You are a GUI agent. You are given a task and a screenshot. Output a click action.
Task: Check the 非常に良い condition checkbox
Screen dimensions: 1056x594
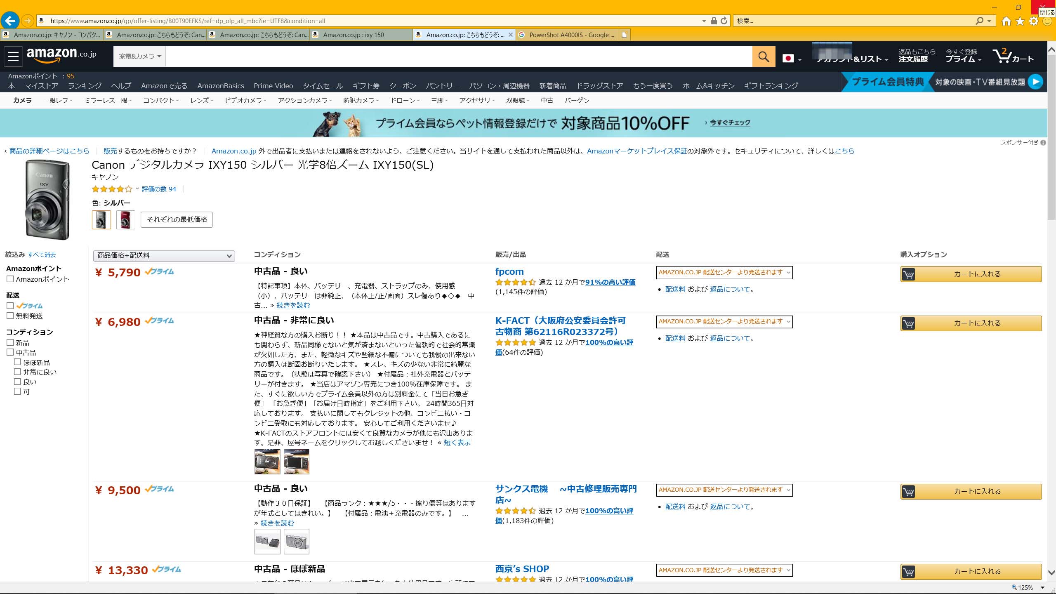tap(17, 372)
